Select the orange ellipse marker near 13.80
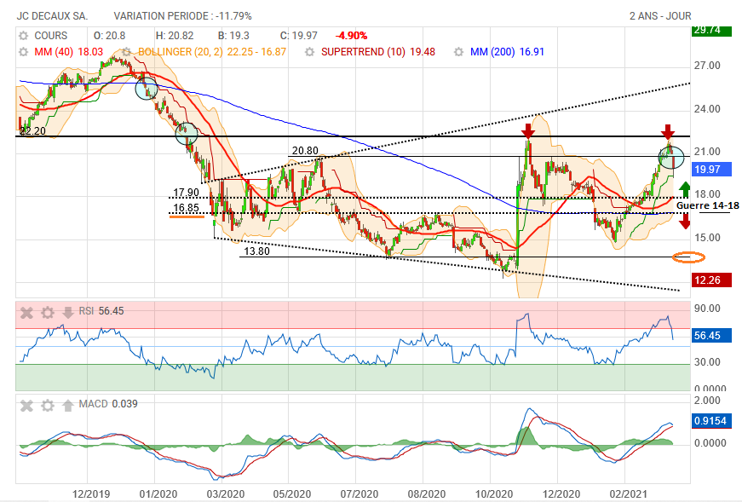The image size is (742, 502). click(x=687, y=257)
